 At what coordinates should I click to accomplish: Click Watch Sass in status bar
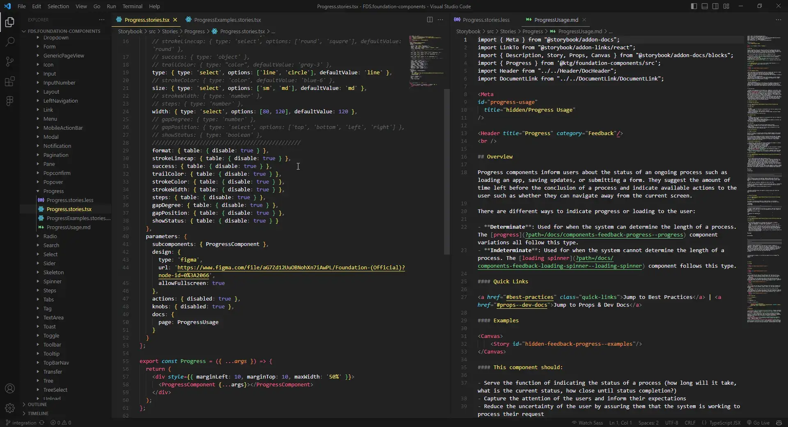(x=587, y=422)
